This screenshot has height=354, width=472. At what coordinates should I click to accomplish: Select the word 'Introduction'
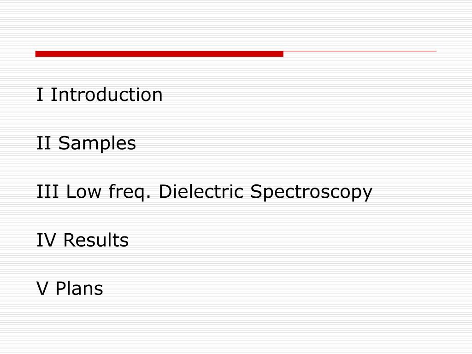pos(106,94)
